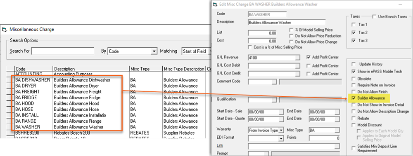
Task: Uncheck Add Profit Center for G/L Revenue
Action: pos(309,57)
